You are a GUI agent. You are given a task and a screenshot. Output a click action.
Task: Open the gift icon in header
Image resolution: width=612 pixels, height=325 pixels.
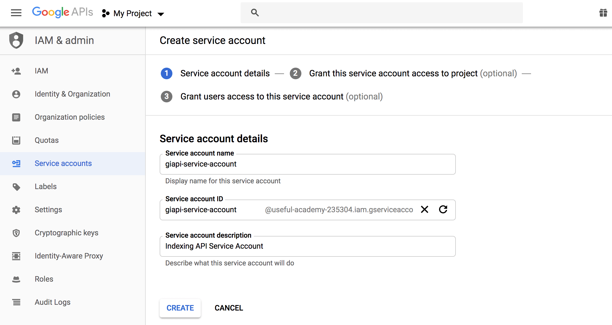point(603,13)
